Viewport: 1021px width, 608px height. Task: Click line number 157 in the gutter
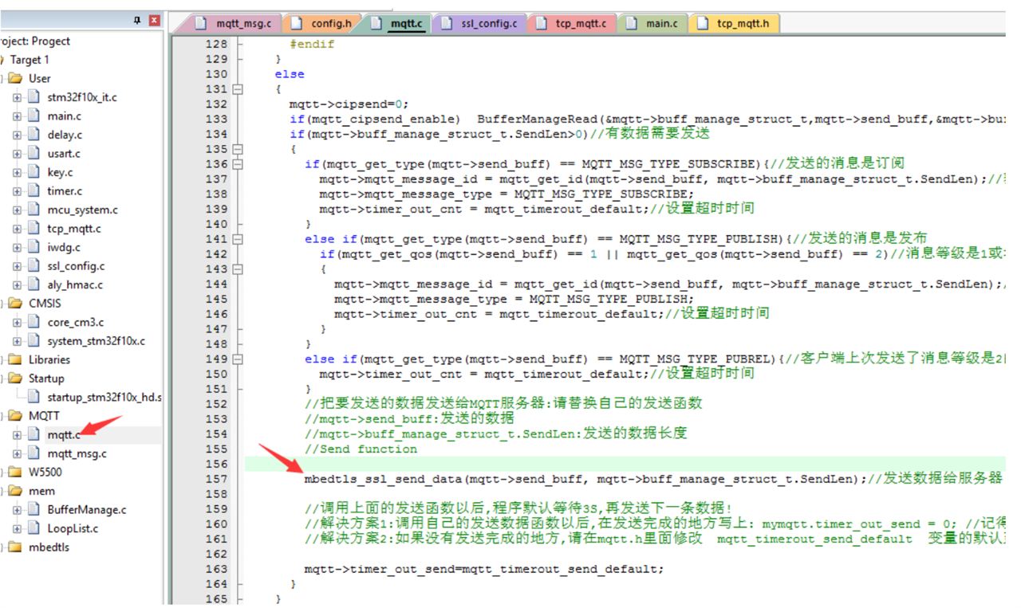click(216, 479)
